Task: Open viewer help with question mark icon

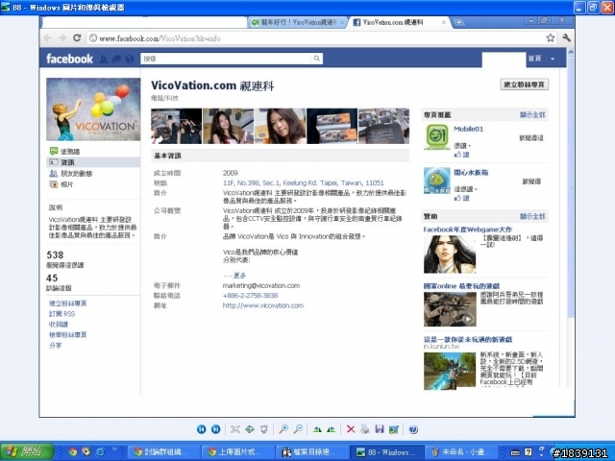Action: click(413, 429)
